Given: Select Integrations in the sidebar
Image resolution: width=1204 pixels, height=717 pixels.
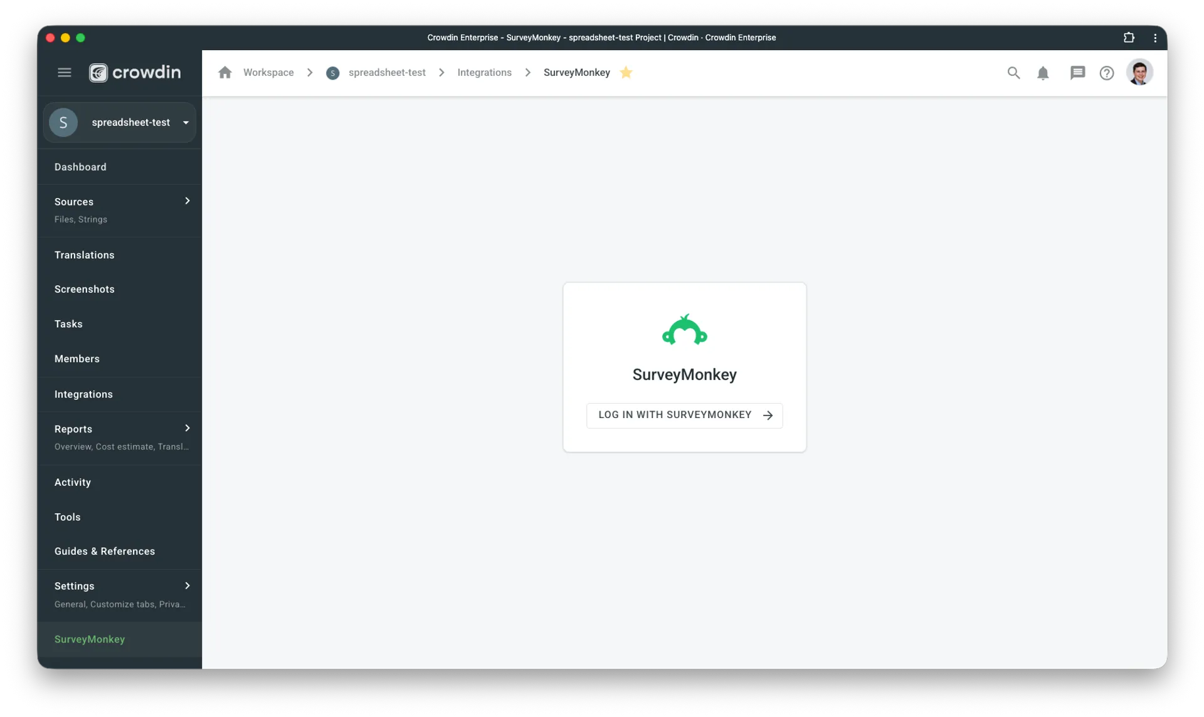Looking at the screenshot, I should (x=83, y=394).
